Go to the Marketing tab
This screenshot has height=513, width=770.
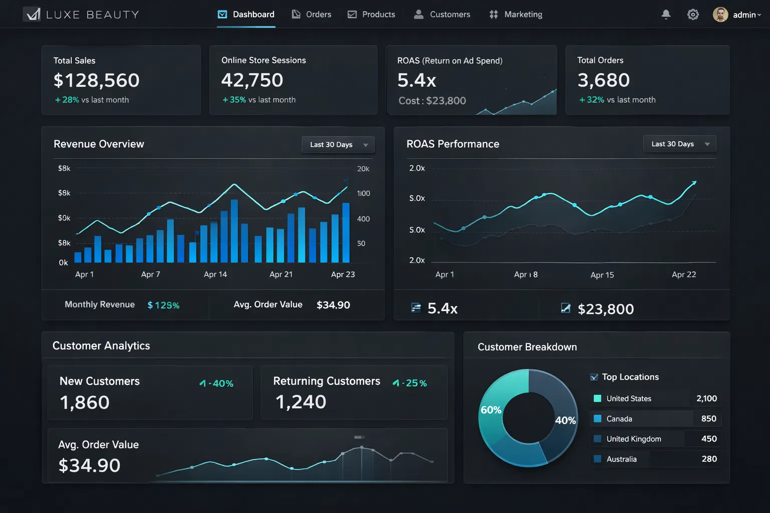516,15
